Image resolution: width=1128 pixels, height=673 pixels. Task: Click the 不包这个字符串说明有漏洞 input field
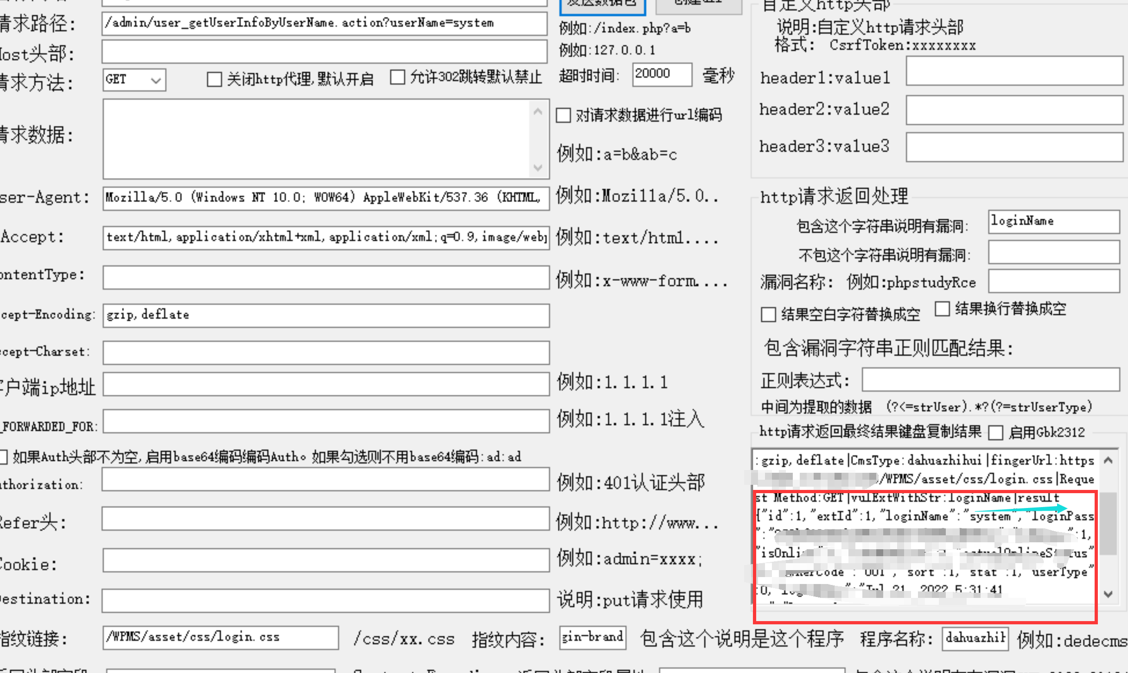1054,253
